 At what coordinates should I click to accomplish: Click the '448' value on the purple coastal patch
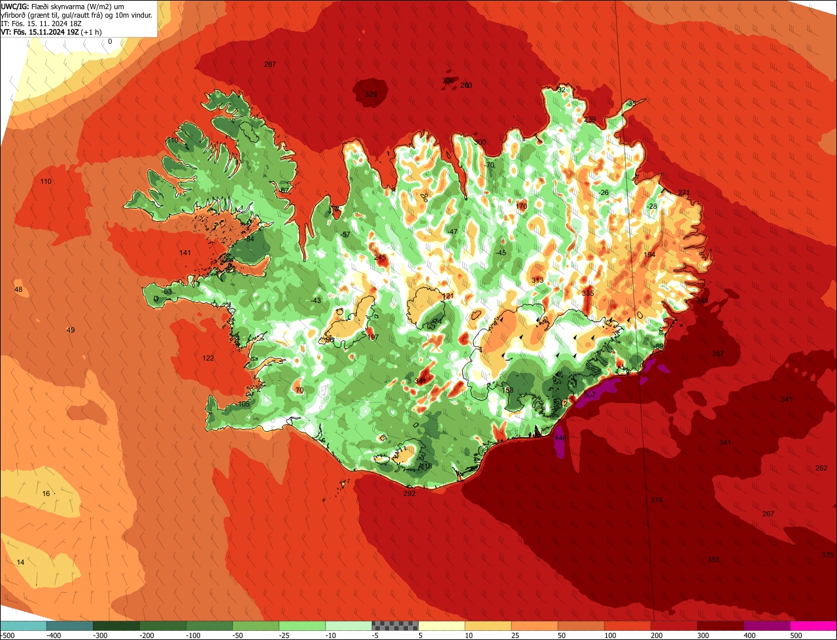point(560,438)
